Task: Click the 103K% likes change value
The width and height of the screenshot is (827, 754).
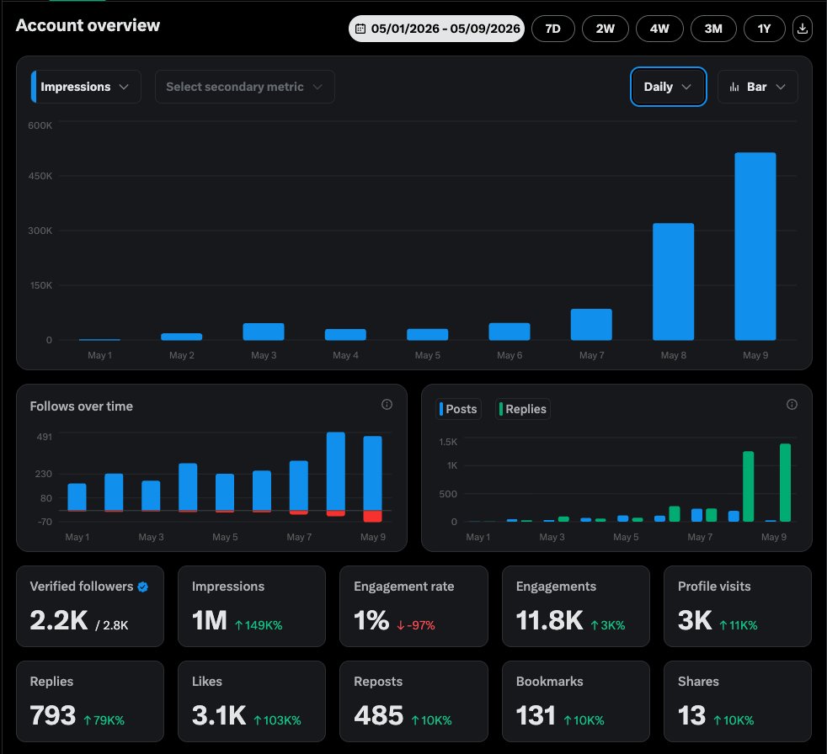Action: (277, 720)
